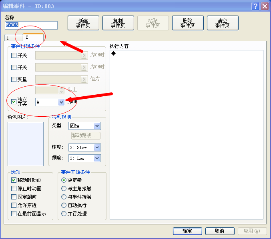Check 允许穿透 option
The image size is (271, 239).
point(14,205)
